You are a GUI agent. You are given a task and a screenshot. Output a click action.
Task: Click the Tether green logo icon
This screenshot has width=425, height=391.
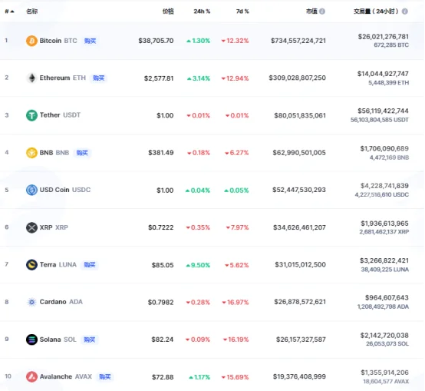coord(31,115)
